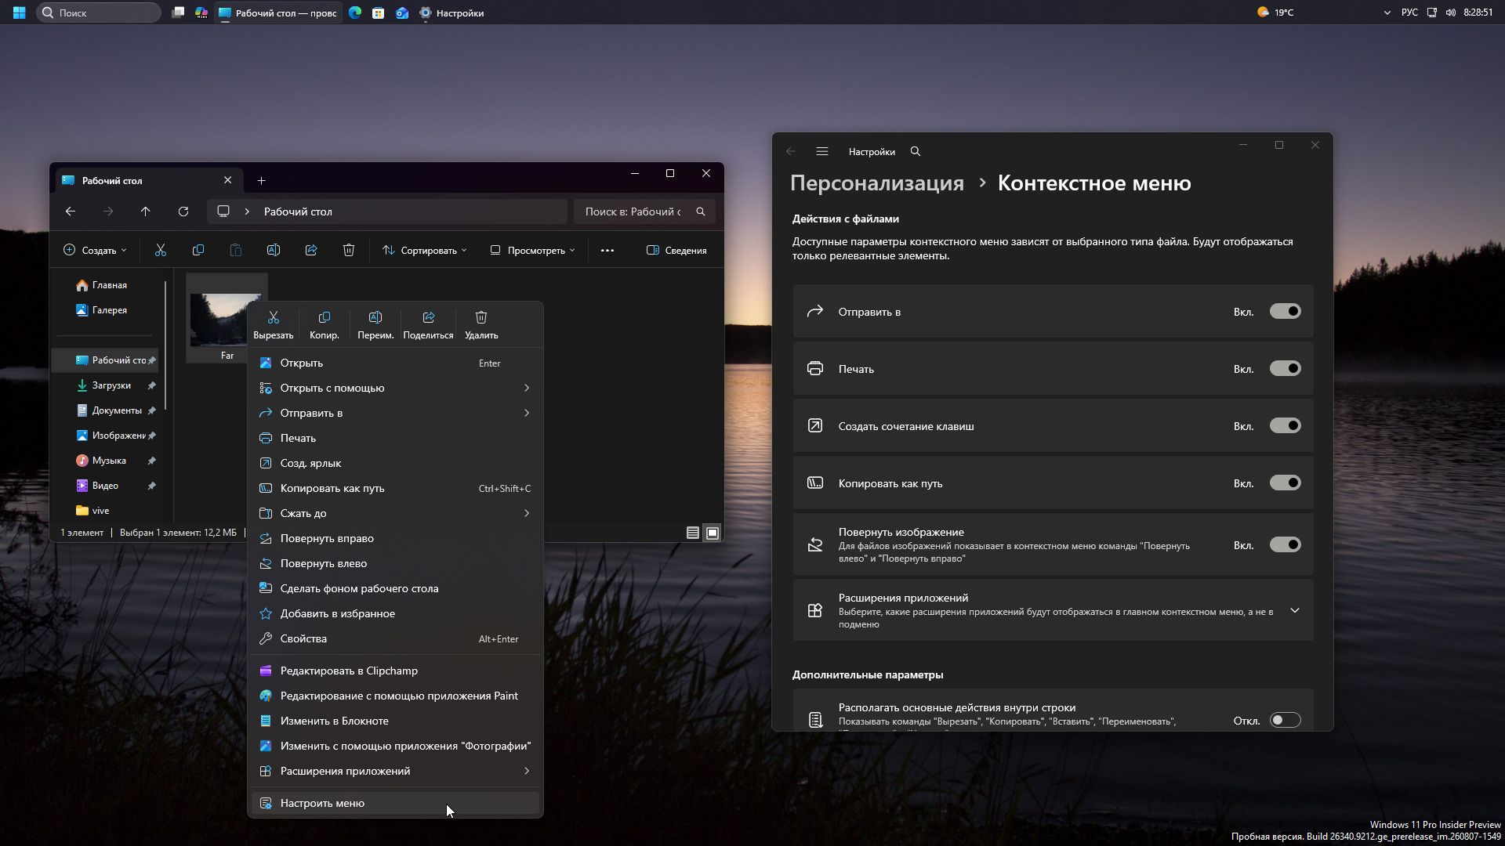
Task: Switch Explorer to details list view icon
Action: pos(693,533)
